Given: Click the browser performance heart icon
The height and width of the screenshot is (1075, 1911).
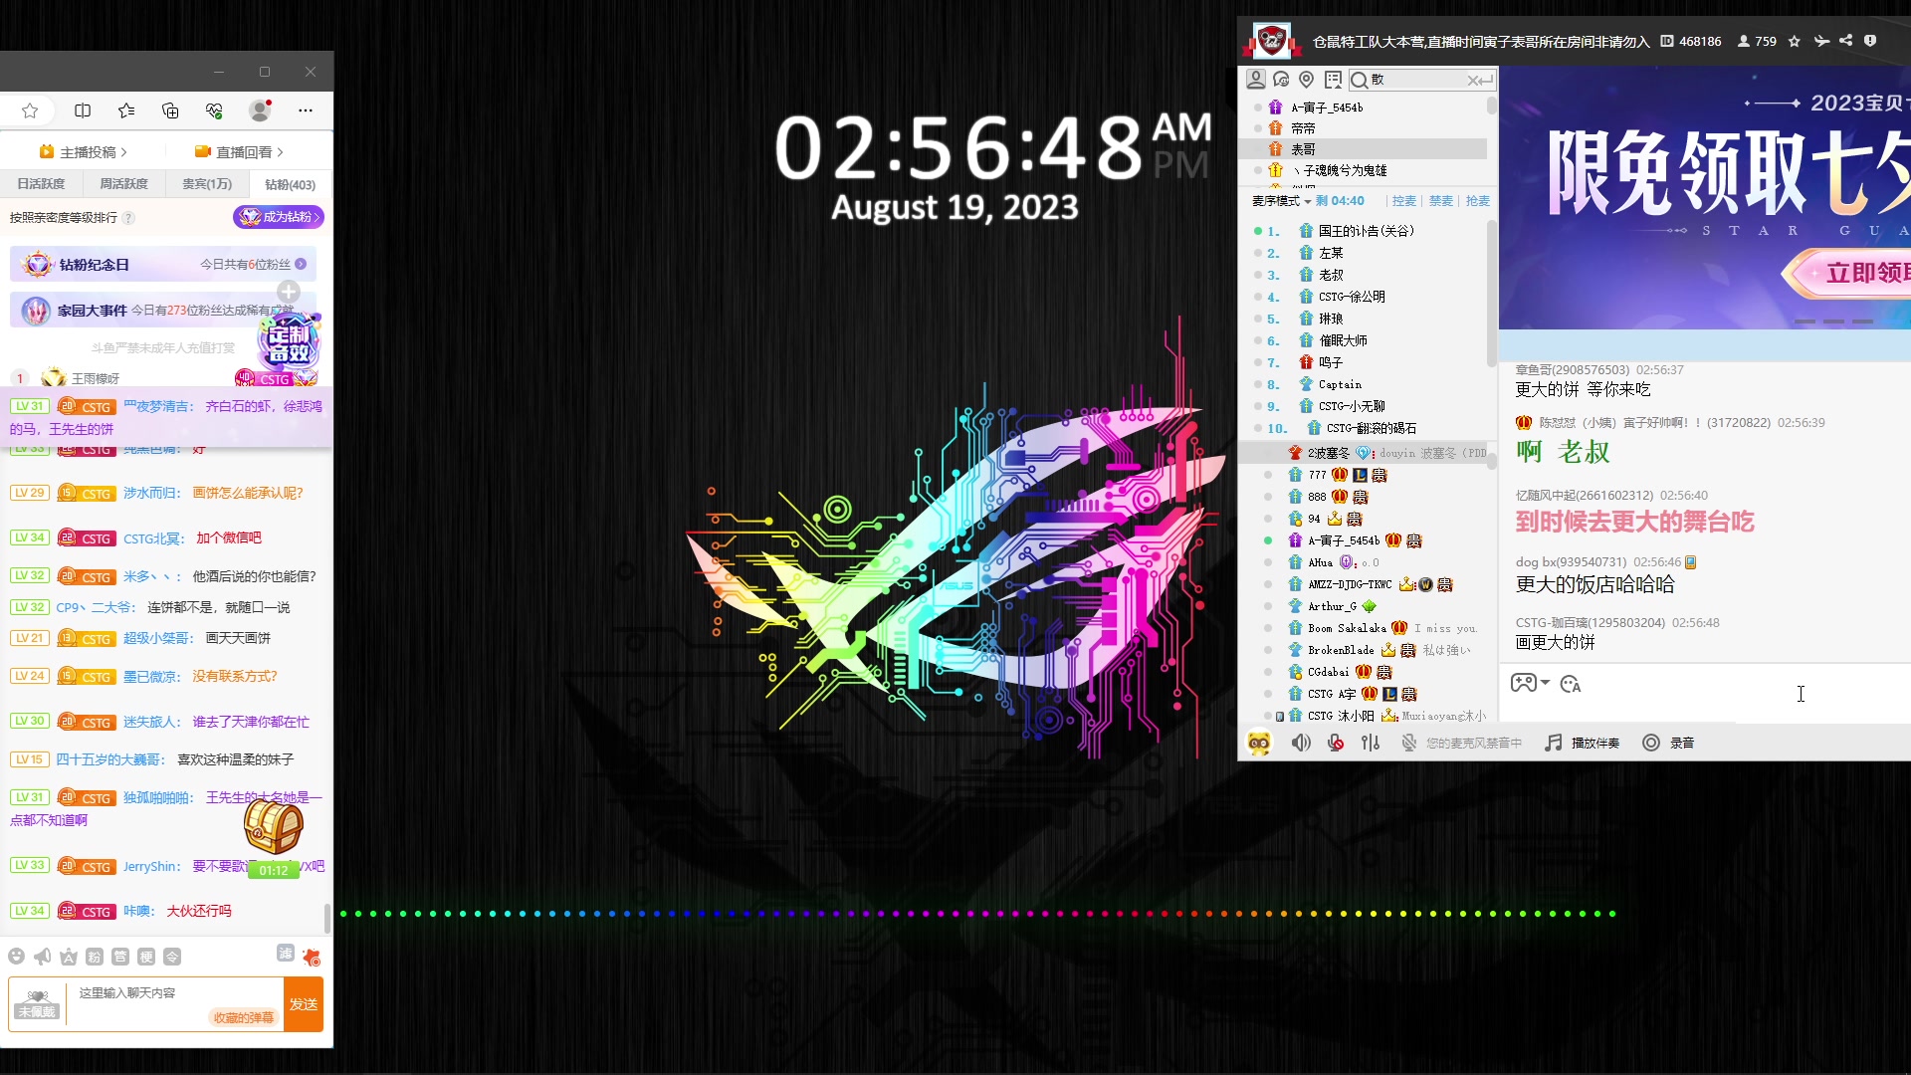Looking at the screenshot, I should [214, 110].
